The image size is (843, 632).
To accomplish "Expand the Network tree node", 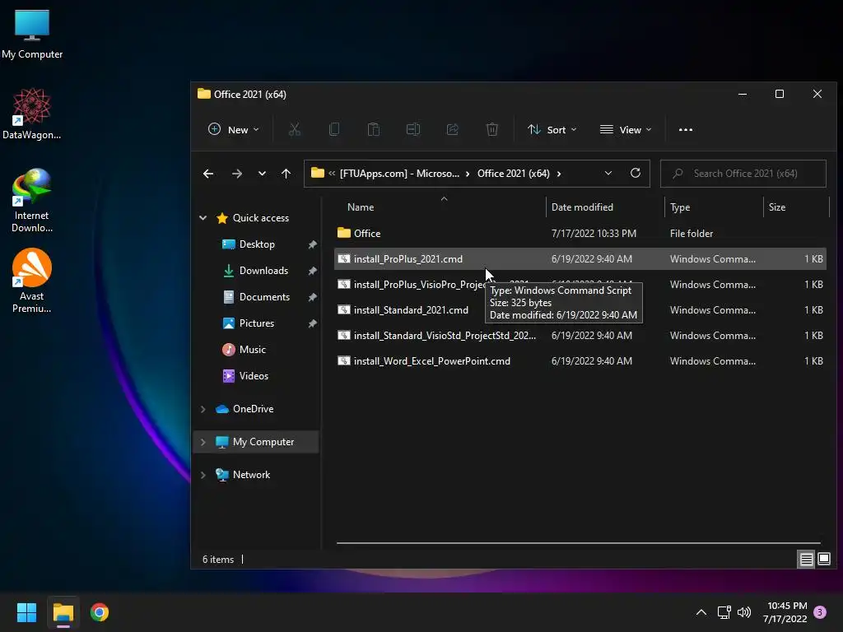I will coord(203,475).
